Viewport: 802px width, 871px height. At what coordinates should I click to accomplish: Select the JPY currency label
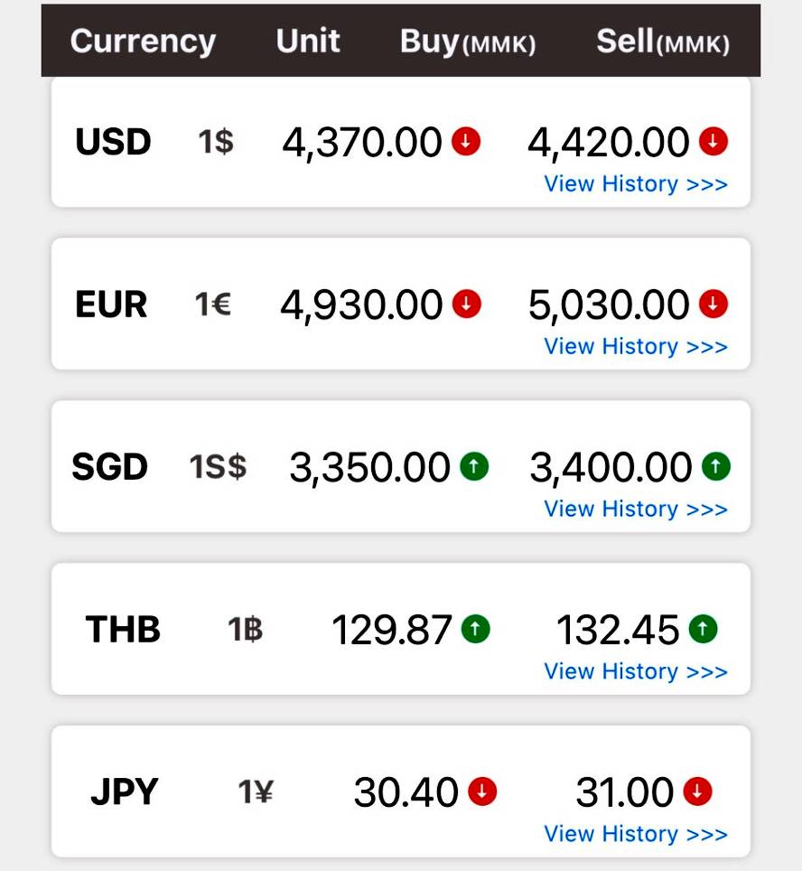(124, 792)
